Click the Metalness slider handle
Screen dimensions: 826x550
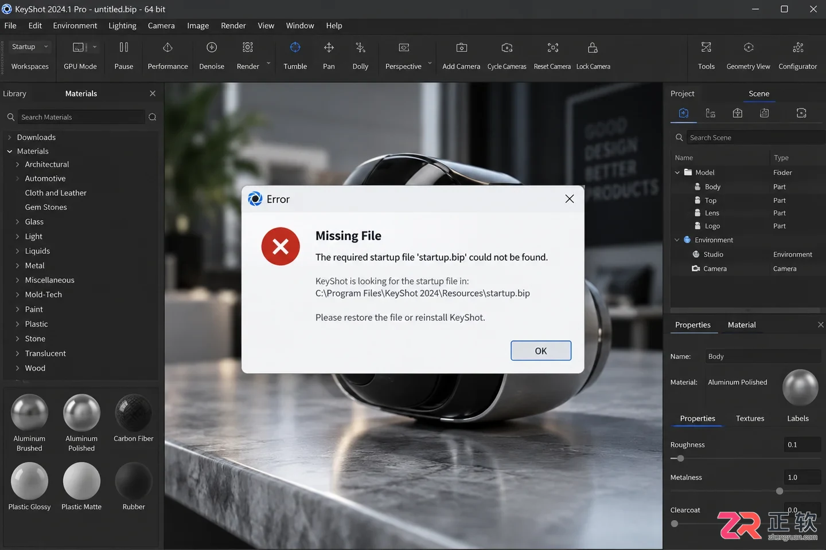point(779,491)
